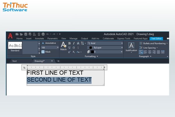Click Match text formatting button
175x117 pixels.
coord(64,46)
